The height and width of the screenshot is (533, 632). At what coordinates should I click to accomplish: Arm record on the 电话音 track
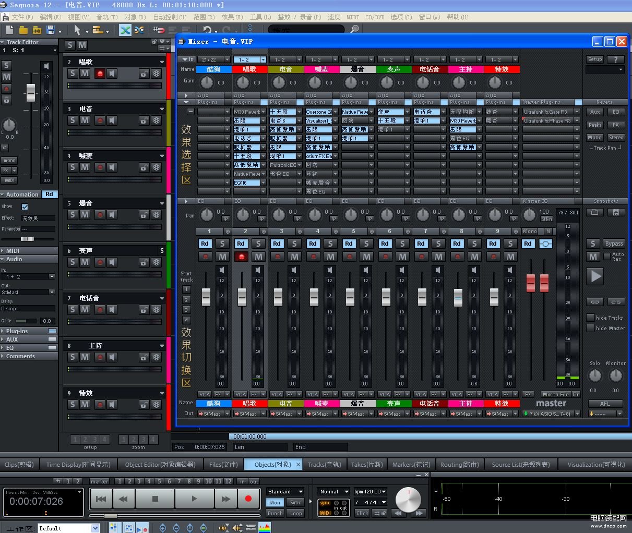(x=100, y=310)
